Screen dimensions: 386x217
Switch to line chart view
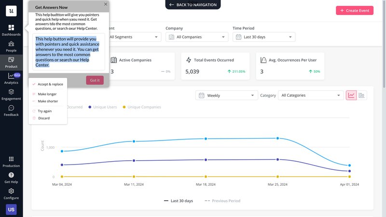click(x=351, y=95)
